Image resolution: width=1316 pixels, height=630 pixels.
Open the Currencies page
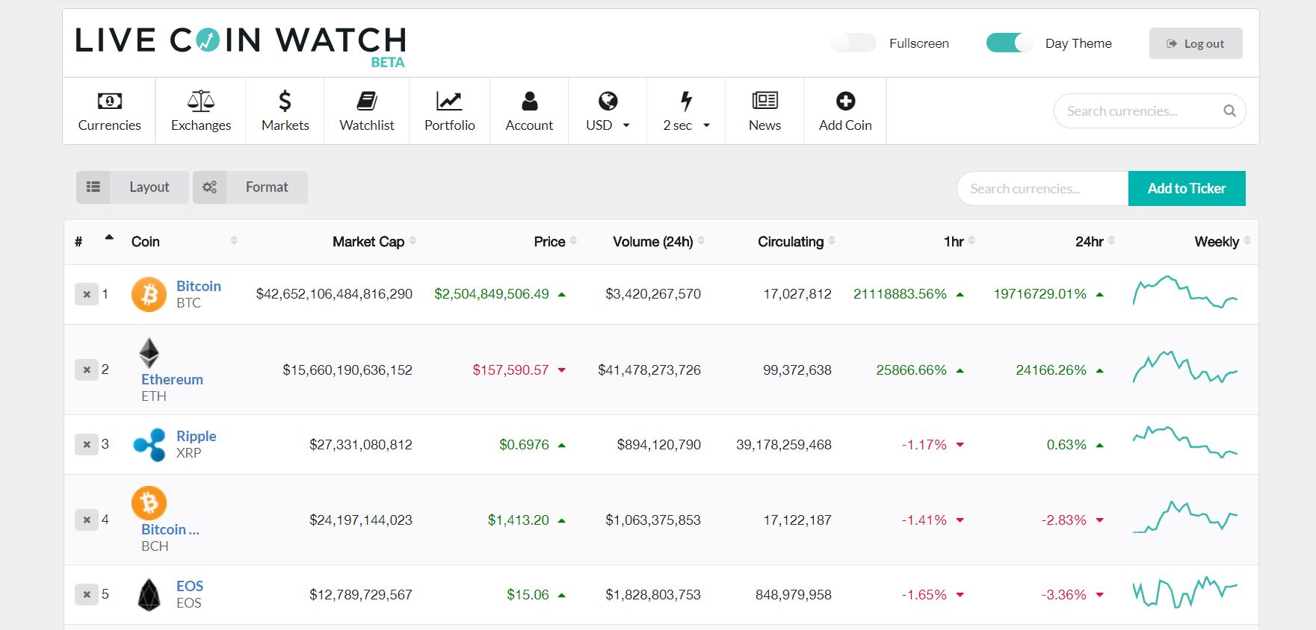[109, 111]
